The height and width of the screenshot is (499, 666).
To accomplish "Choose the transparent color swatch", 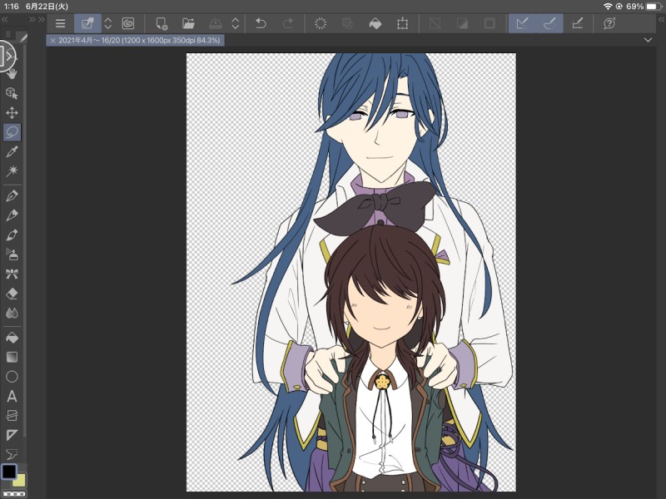I will [x=14, y=494].
